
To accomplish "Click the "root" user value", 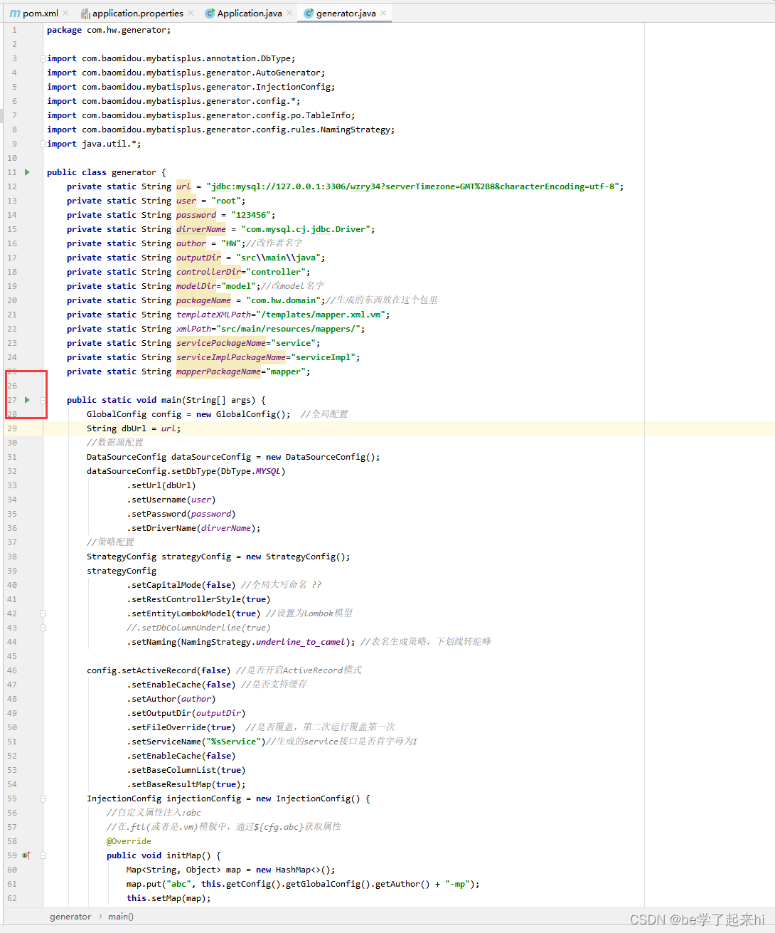I will [x=225, y=201].
